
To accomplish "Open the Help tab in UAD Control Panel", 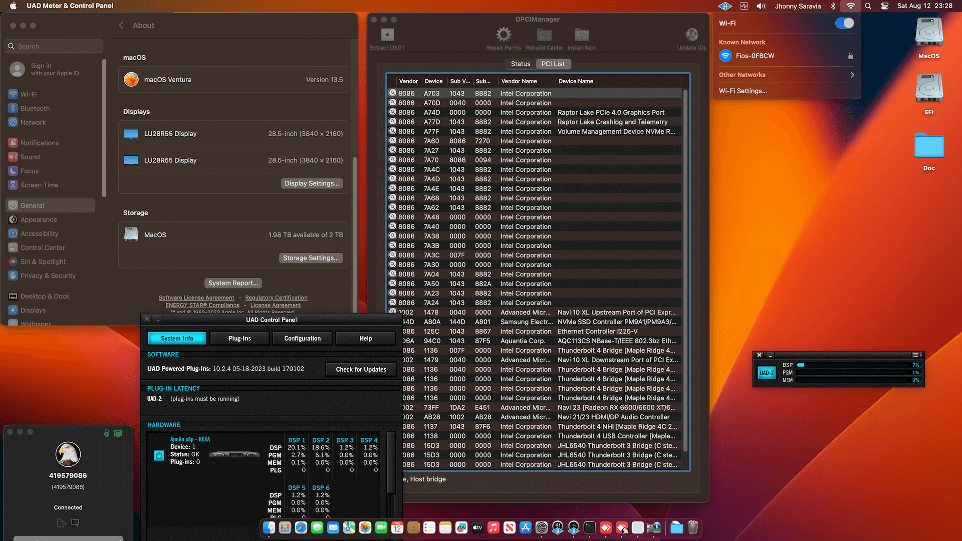I will coord(365,338).
